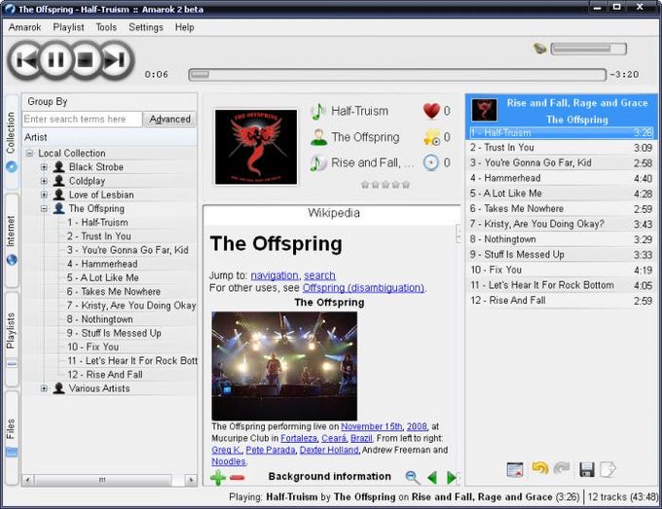Clear the playlist using the bottom icon

coord(515,469)
